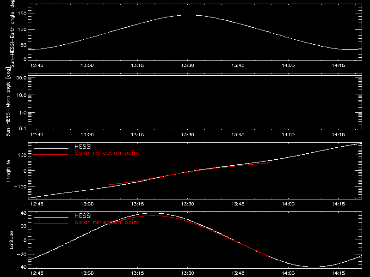The height and width of the screenshot is (277, 370).
Task: Click the Sun-HESSI-Moon angle axis label
Action: click(8, 102)
